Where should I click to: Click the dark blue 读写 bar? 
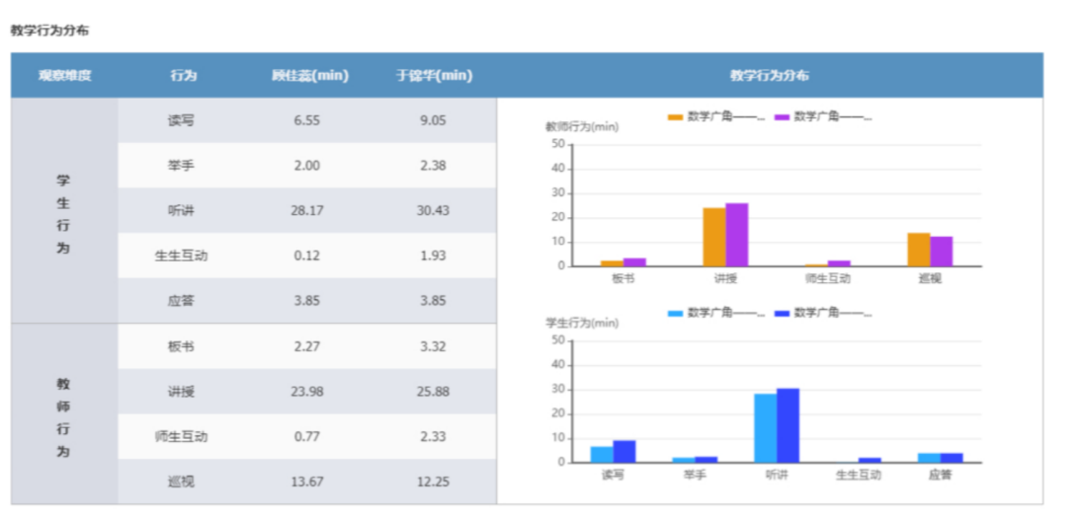(x=624, y=451)
